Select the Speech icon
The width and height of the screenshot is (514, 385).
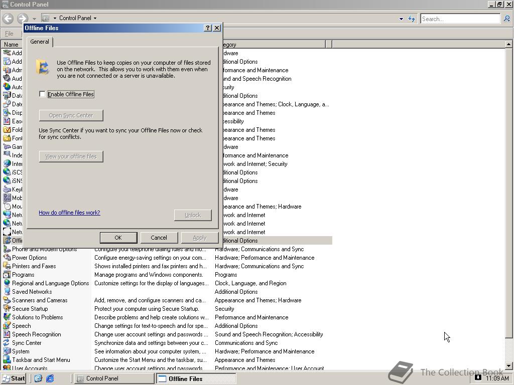coord(7,326)
